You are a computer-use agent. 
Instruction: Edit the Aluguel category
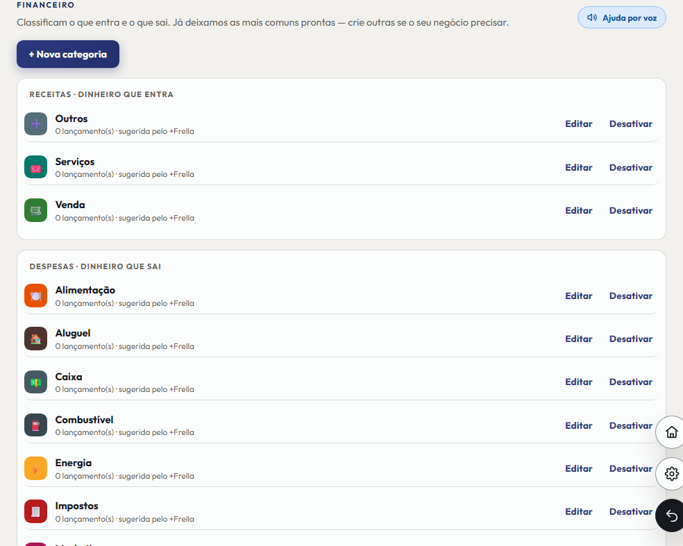pos(578,339)
